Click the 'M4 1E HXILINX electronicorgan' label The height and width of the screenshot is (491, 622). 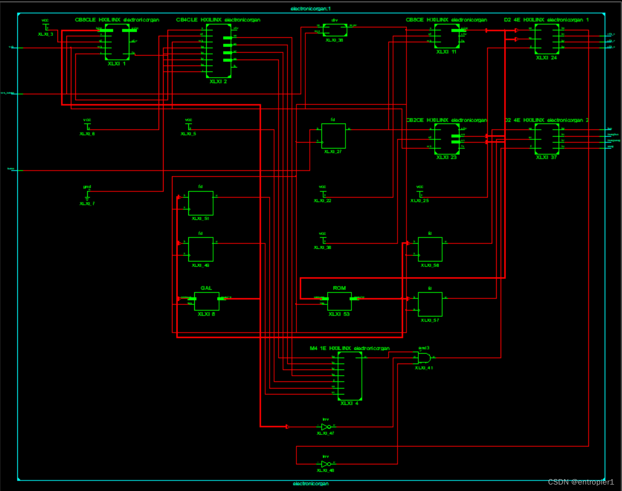(x=350, y=348)
